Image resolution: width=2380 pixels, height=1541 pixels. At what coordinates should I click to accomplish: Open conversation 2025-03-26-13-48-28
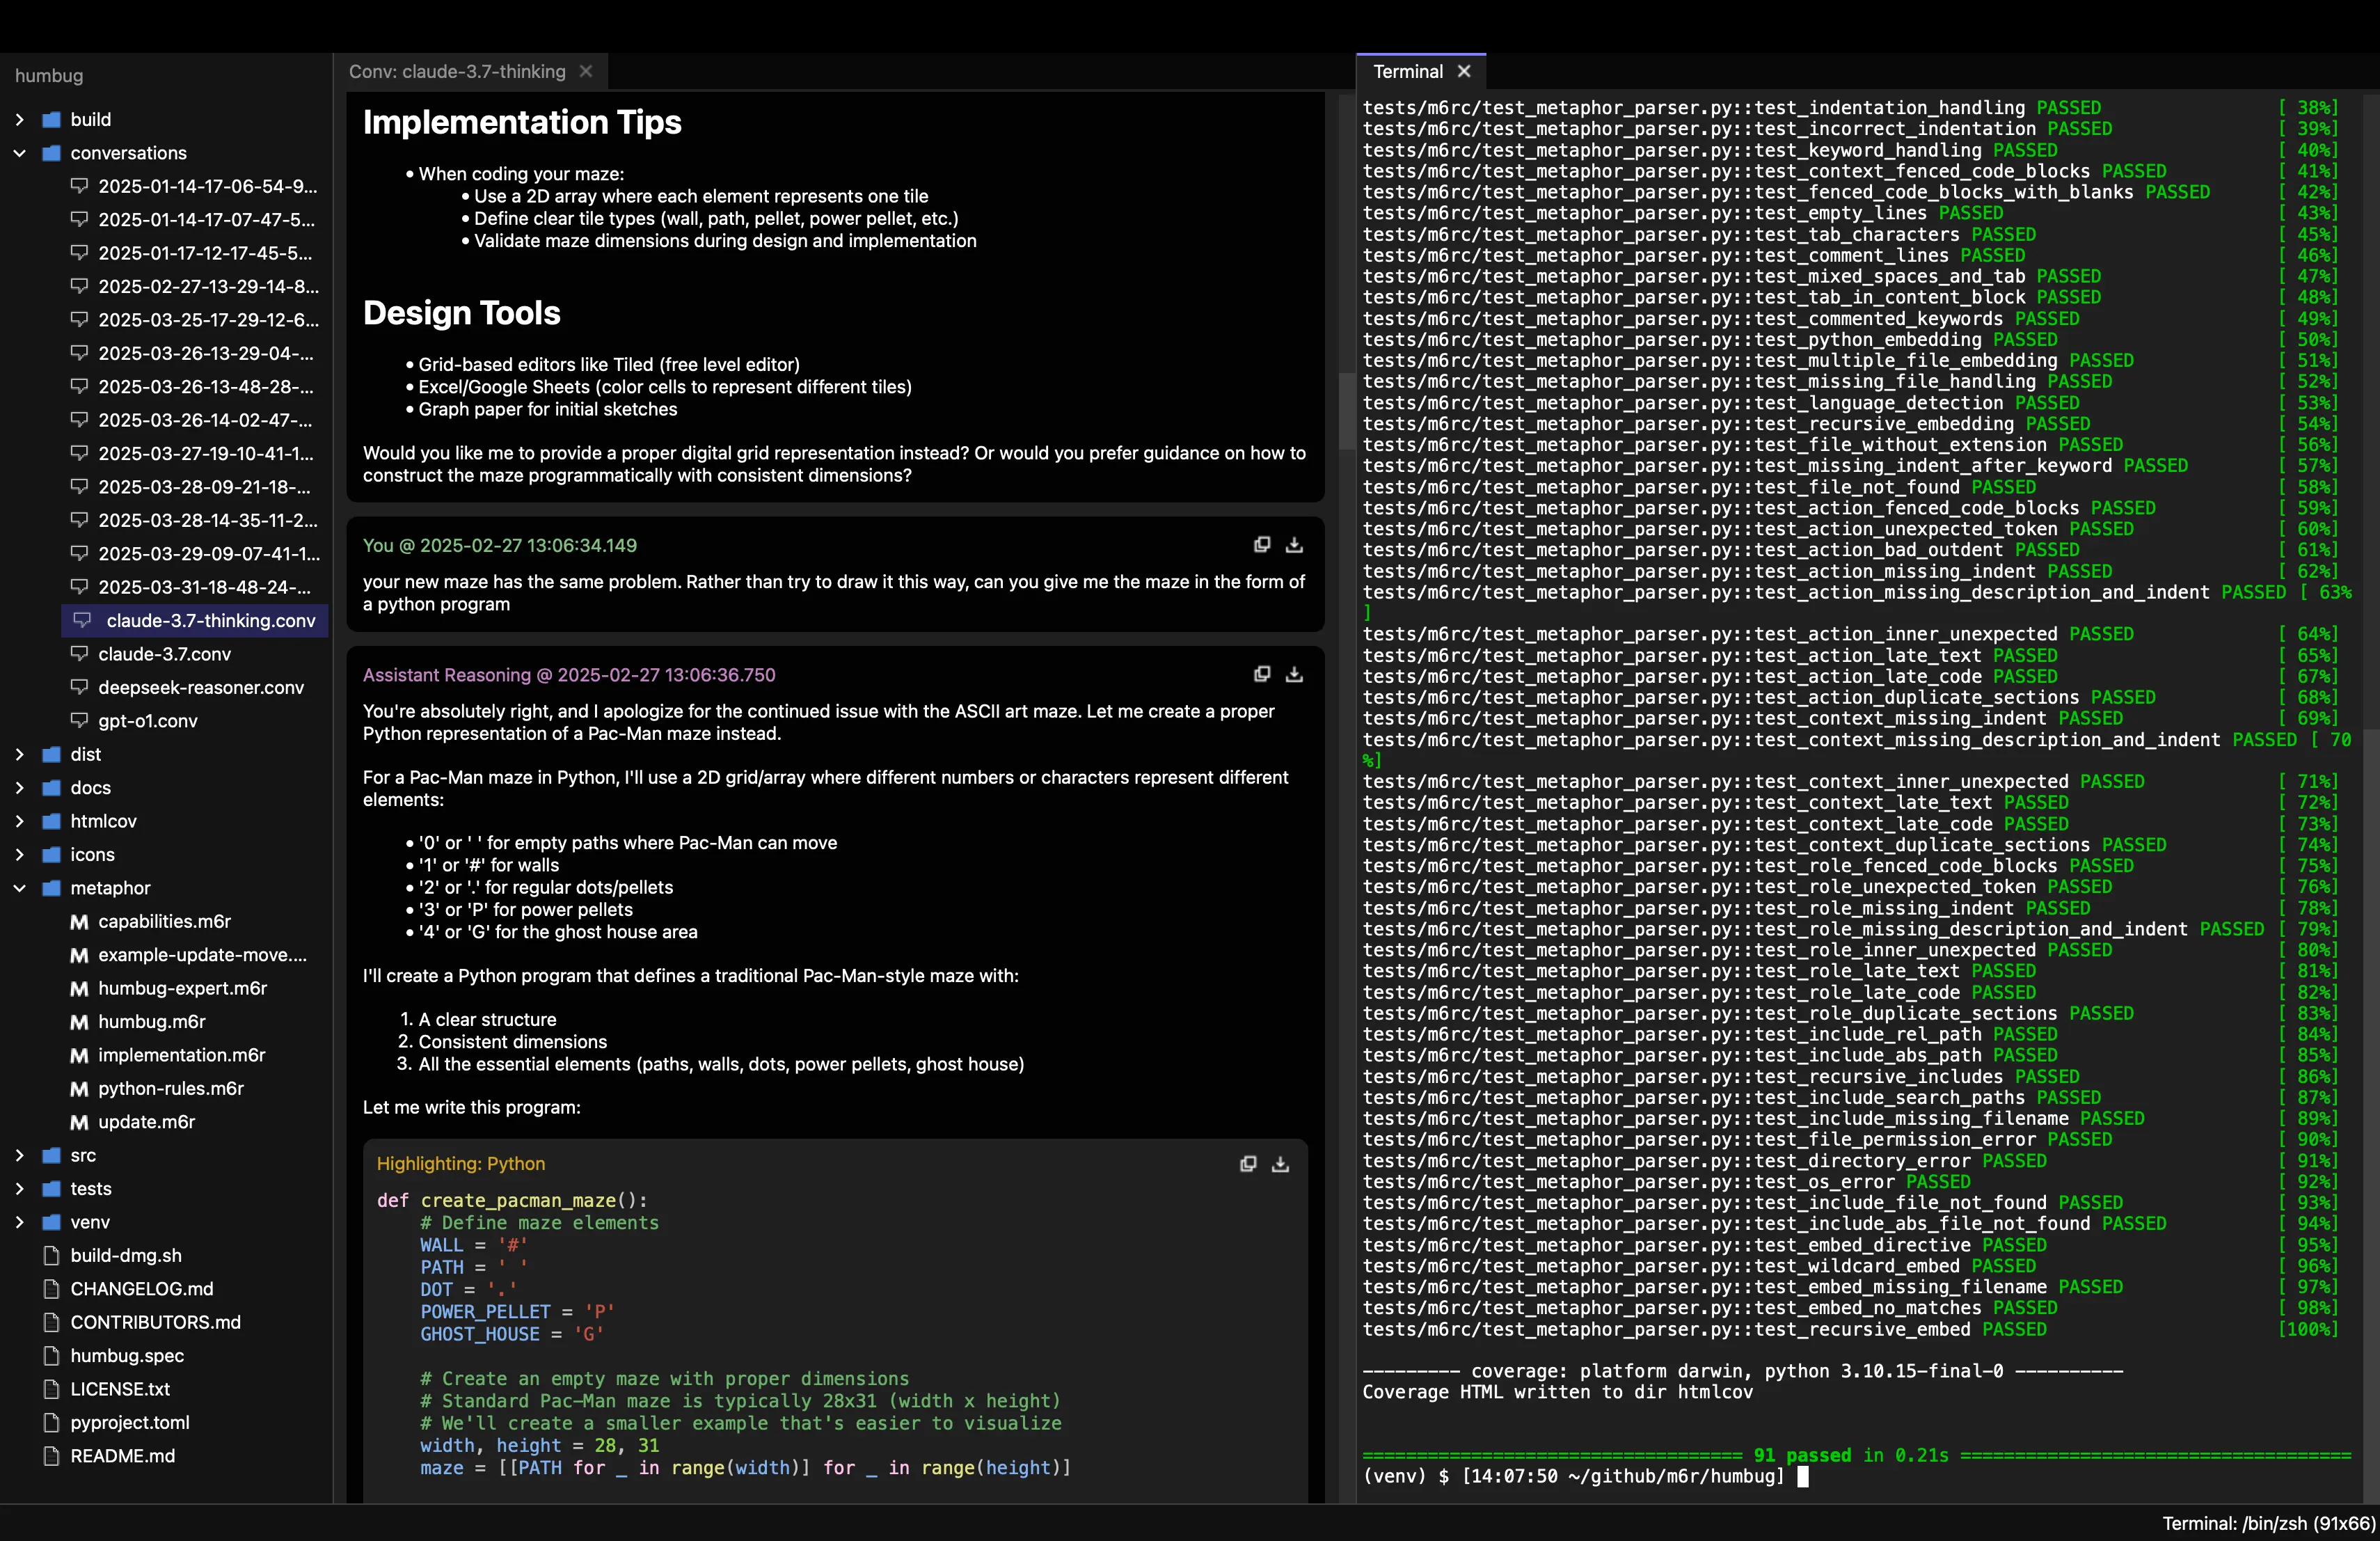pyautogui.click(x=194, y=386)
